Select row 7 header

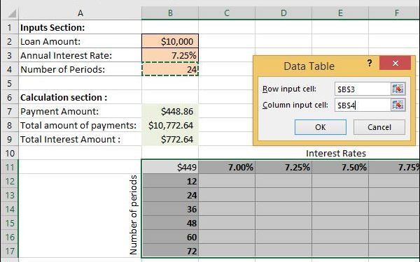pos(10,112)
